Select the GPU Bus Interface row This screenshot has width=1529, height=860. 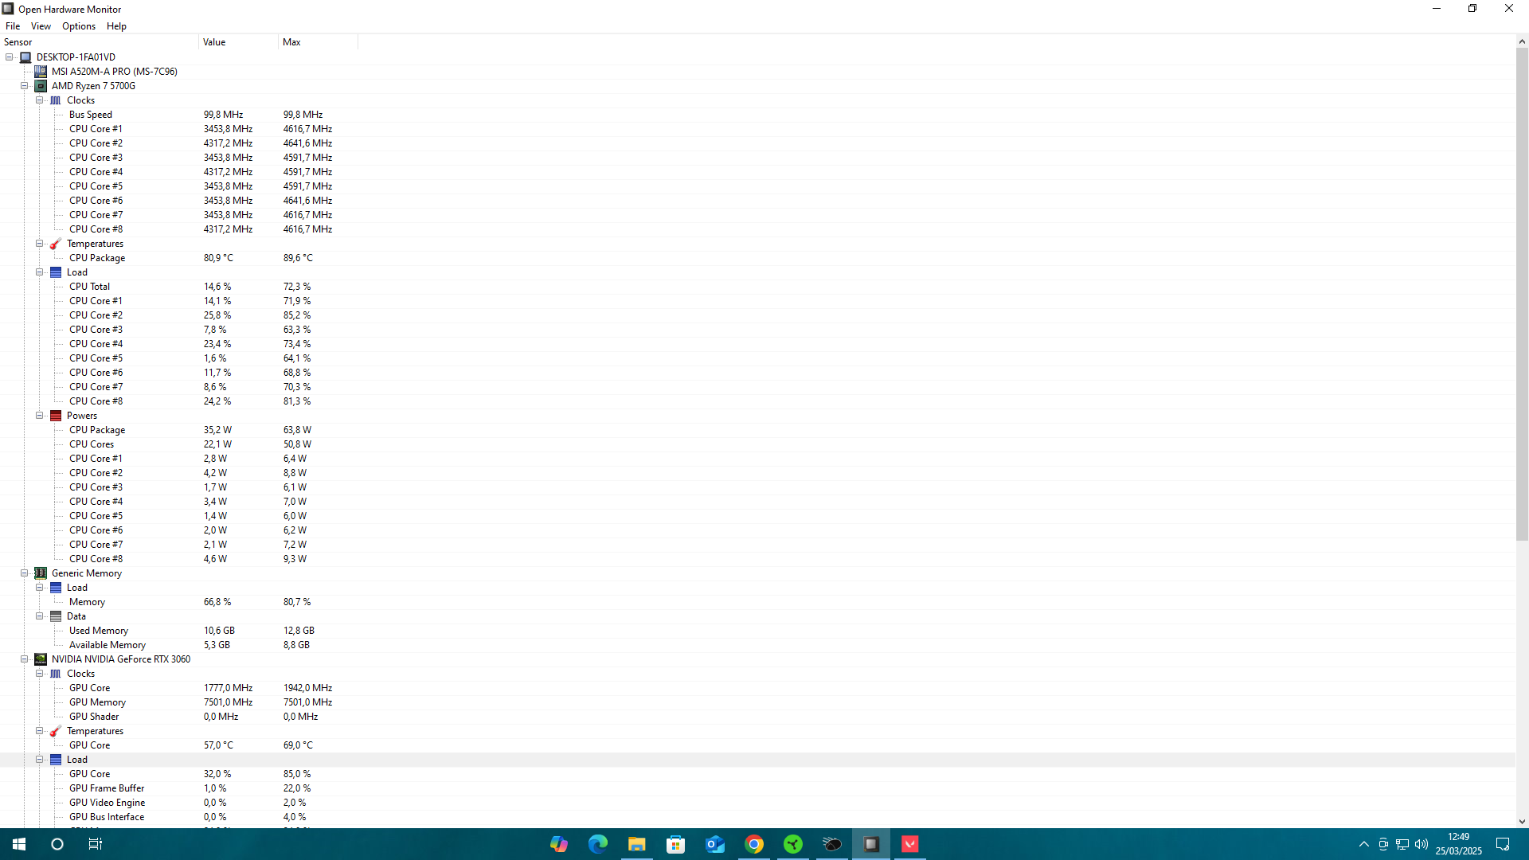click(x=757, y=817)
